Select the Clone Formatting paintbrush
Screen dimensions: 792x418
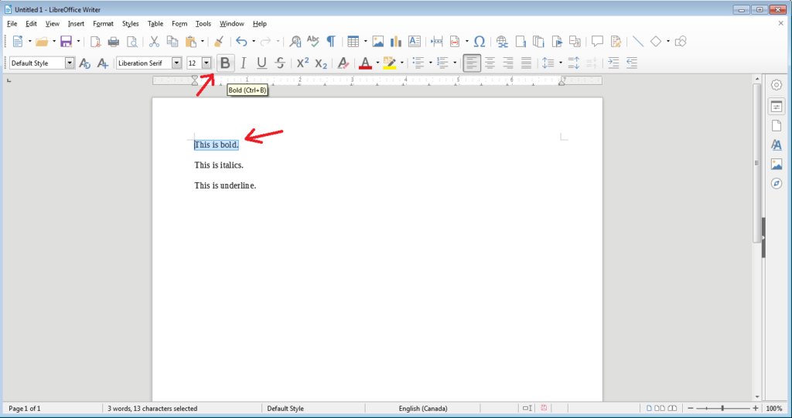tap(219, 42)
